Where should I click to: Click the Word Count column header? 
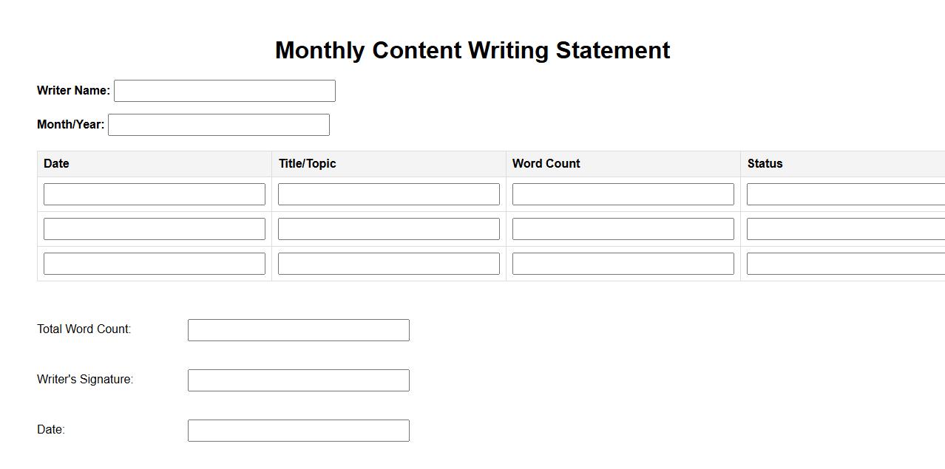point(546,164)
